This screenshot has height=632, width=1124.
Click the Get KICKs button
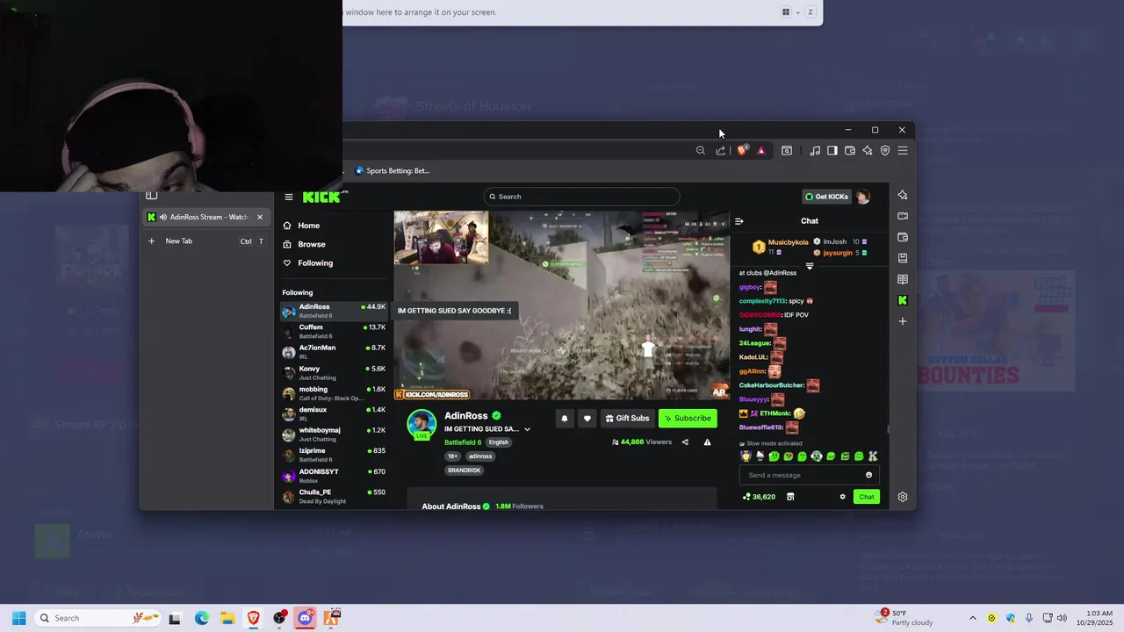pos(826,197)
